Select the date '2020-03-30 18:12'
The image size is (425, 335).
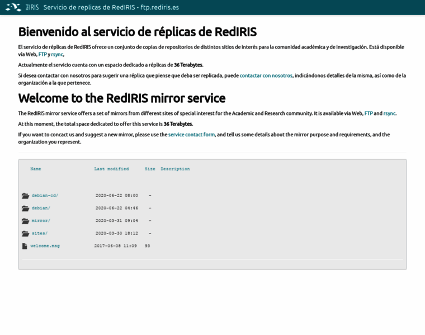(117, 233)
